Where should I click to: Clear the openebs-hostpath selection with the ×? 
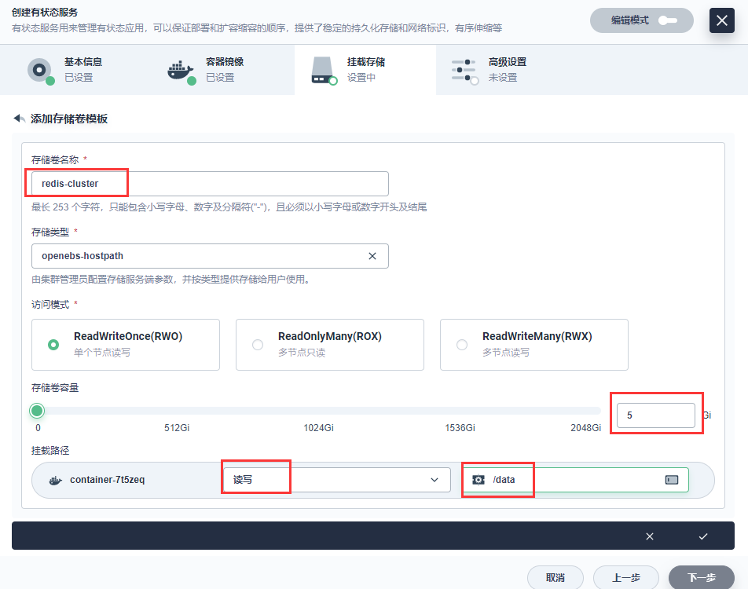coord(374,256)
